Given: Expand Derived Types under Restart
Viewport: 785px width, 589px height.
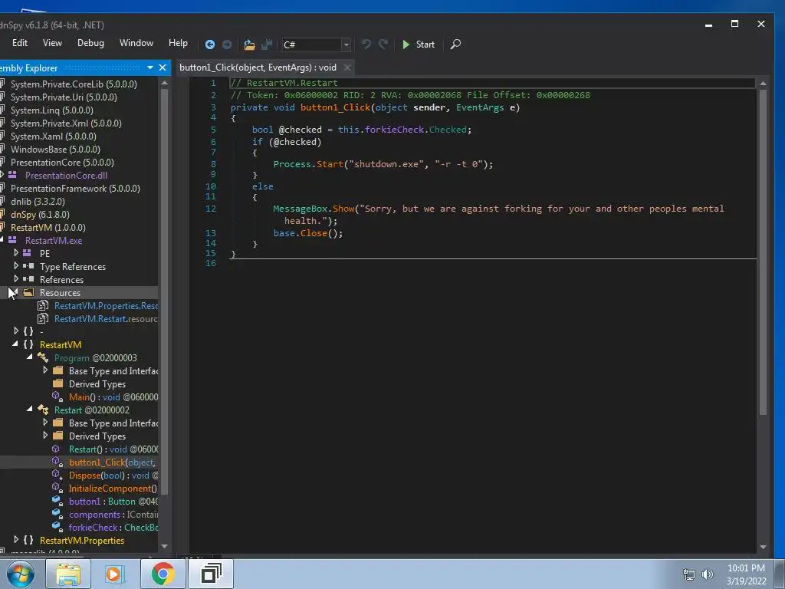Looking at the screenshot, I should (45, 436).
